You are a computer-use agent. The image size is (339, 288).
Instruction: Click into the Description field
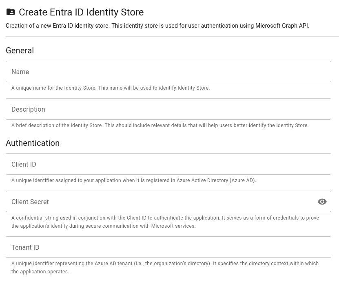pyautogui.click(x=168, y=109)
